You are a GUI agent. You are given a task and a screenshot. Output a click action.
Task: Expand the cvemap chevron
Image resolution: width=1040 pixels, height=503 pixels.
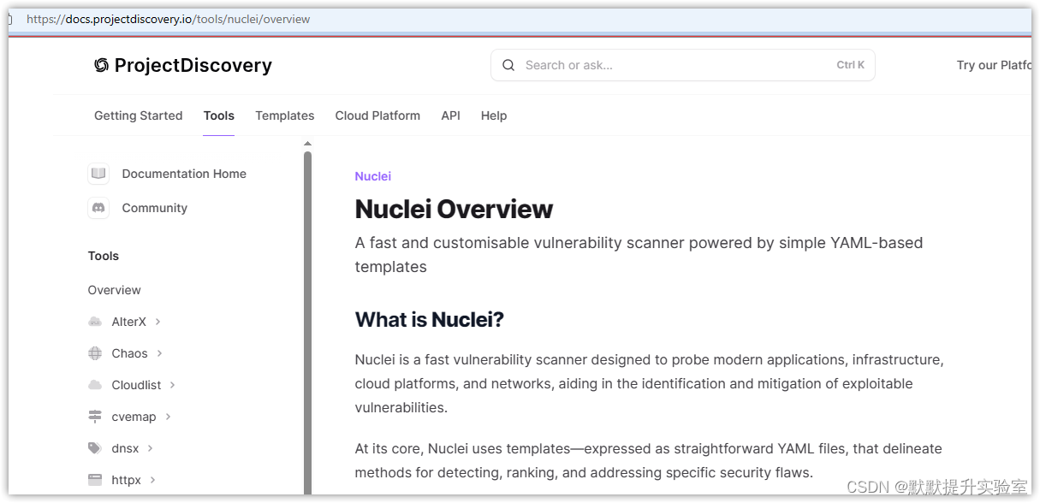pyautogui.click(x=169, y=417)
